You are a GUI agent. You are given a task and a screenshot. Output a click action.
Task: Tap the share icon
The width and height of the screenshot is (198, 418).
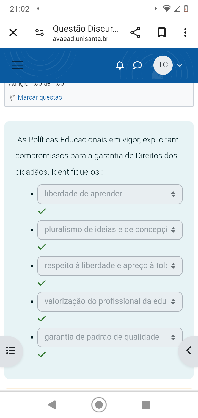pyautogui.click(x=135, y=33)
